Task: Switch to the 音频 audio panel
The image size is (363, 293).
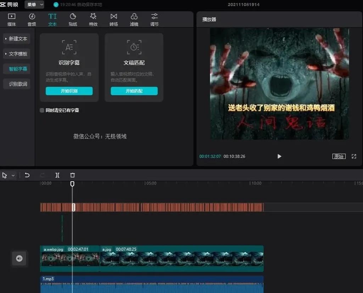Action: [x=32, y=19]
